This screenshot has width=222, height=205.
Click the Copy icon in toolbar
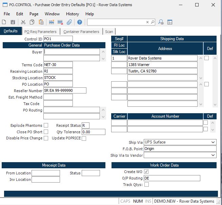point(32,22)
